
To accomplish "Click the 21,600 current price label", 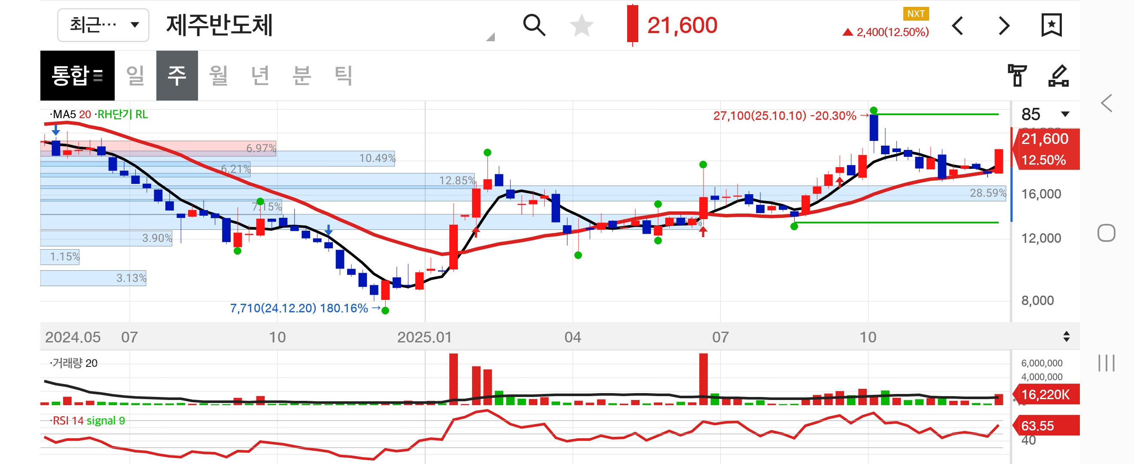I will point(682,25).
